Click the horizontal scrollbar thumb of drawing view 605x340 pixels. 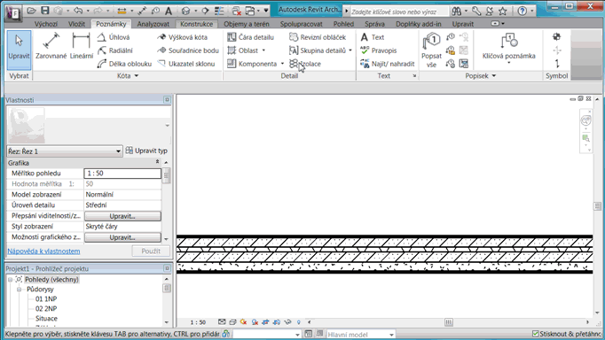point(448,322)
